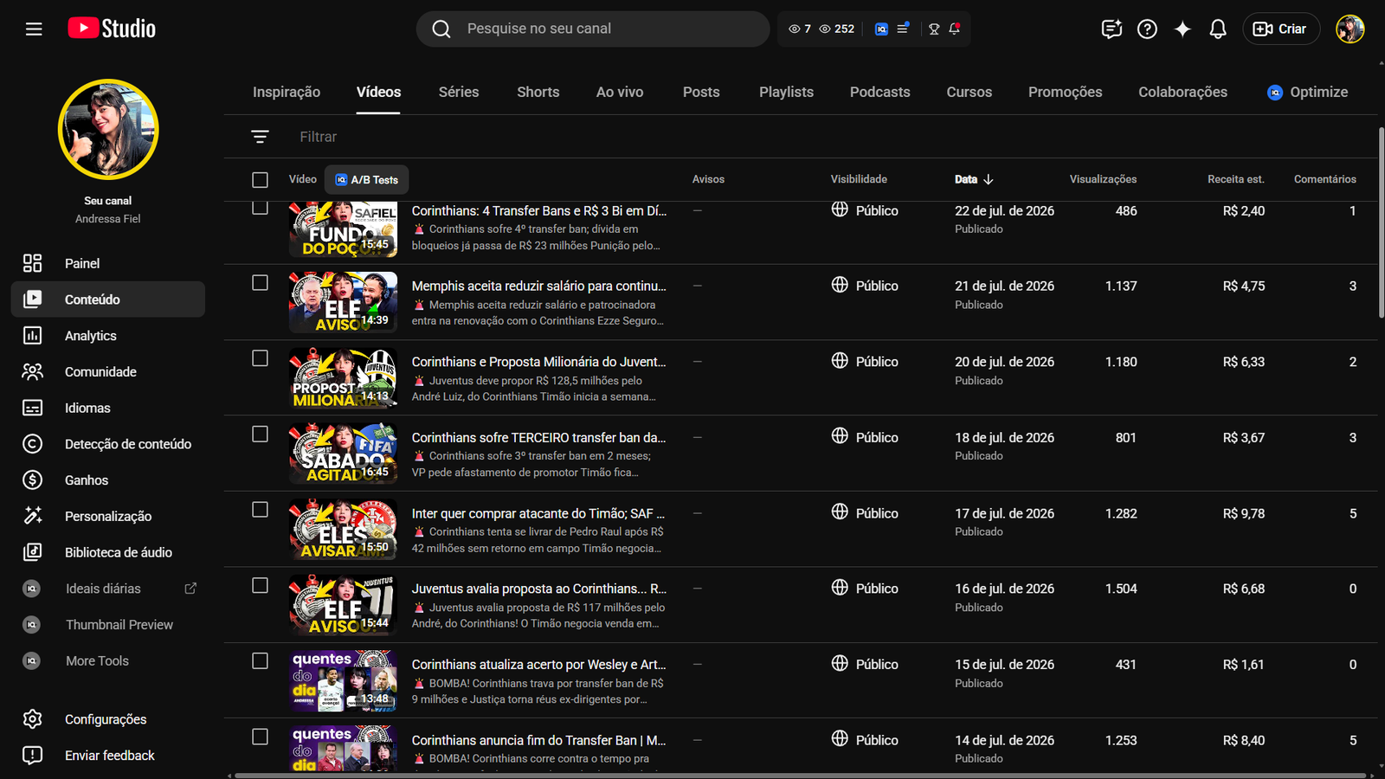Screen dimensions: 1385x779
Task: Click the vidIQ trophy icon
Action: point(934,29)
